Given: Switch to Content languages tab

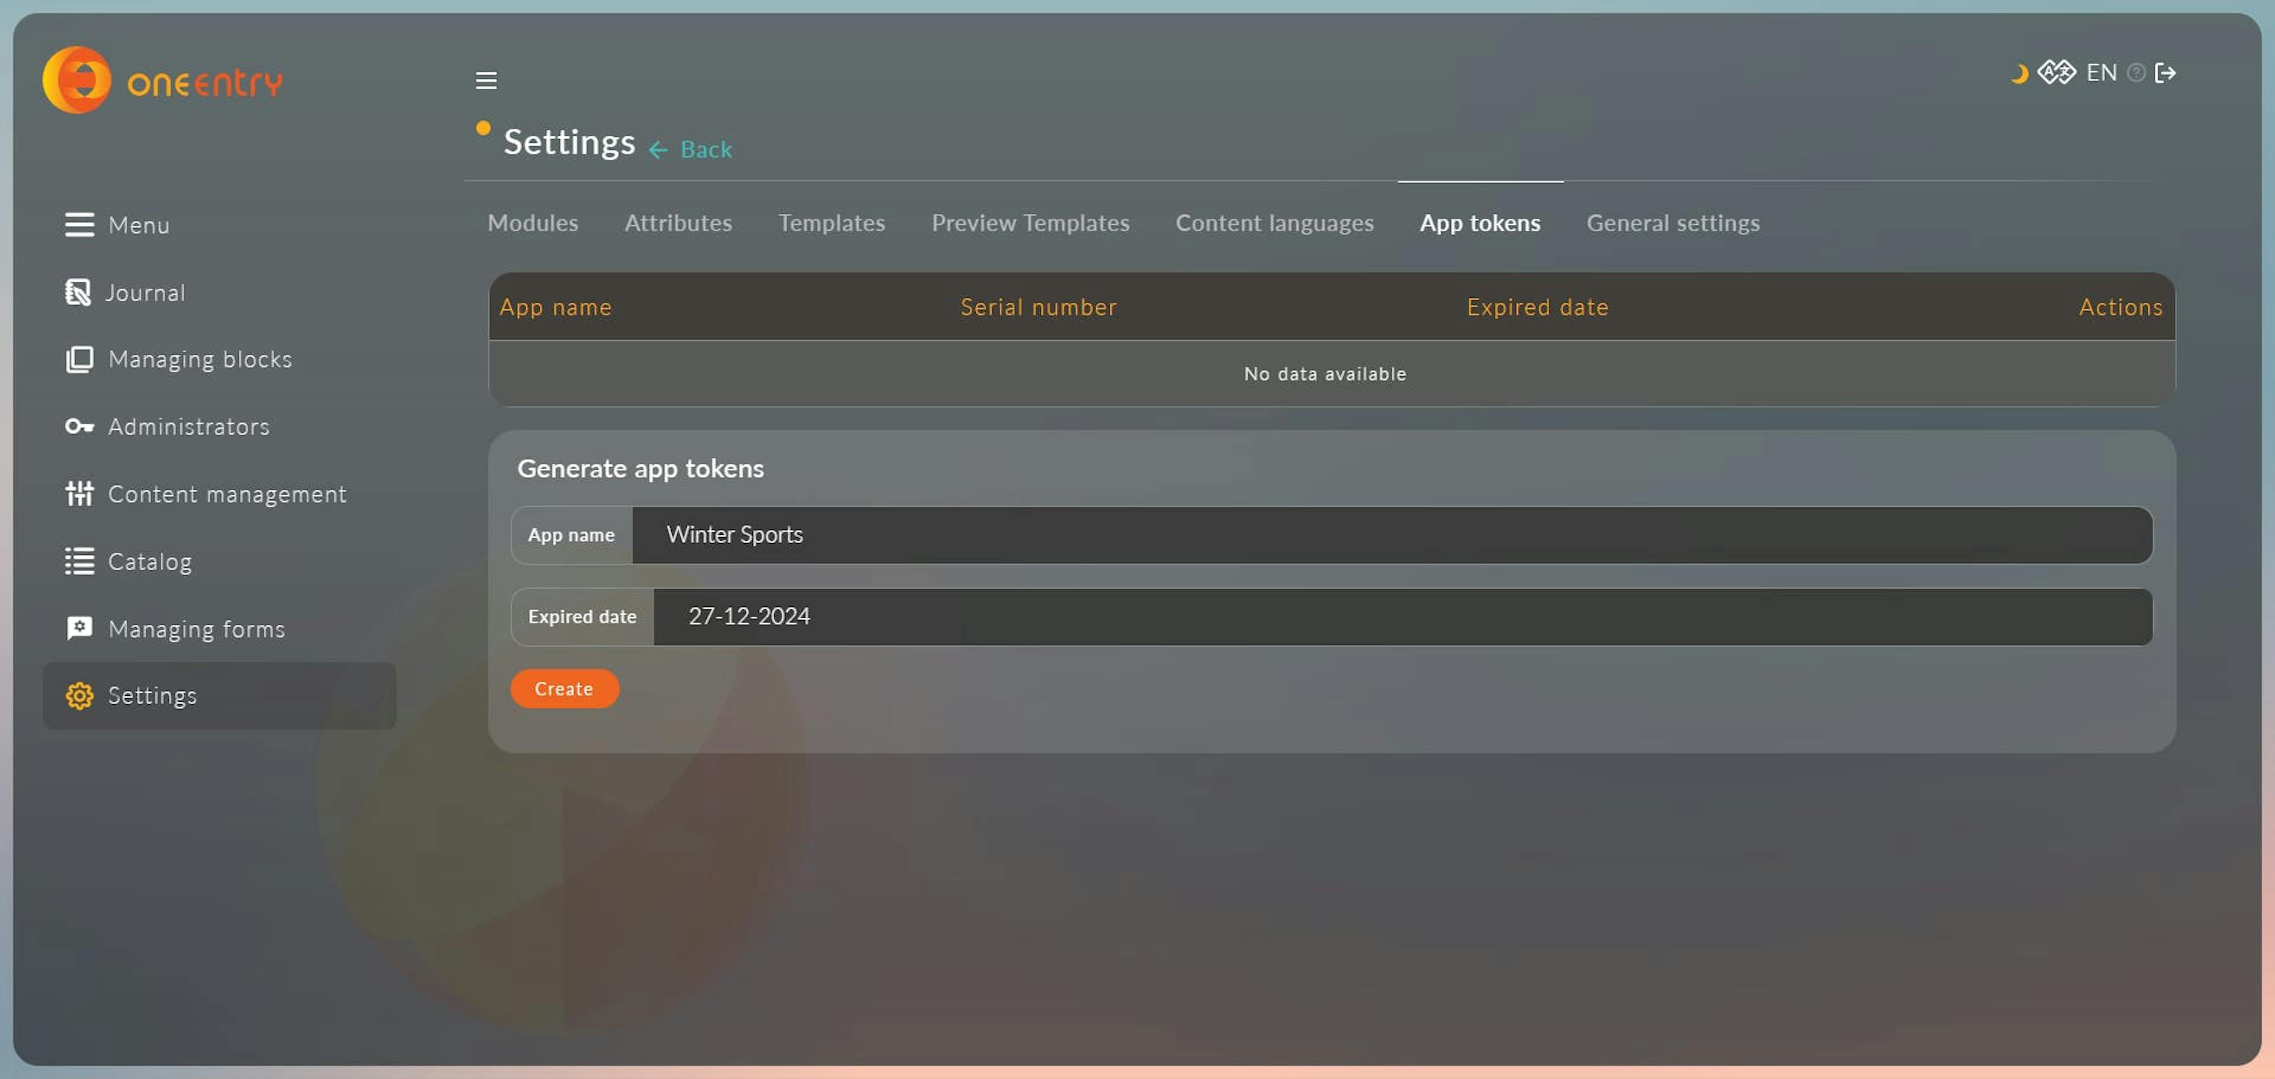Looking at the screenshot, I should point(1274,222).
